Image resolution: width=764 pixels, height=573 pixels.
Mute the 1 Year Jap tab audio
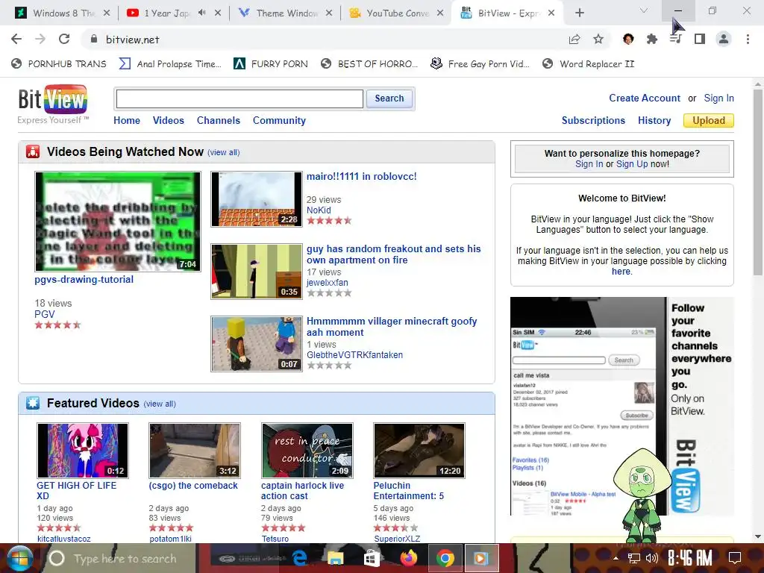click(x=202, y=13)
